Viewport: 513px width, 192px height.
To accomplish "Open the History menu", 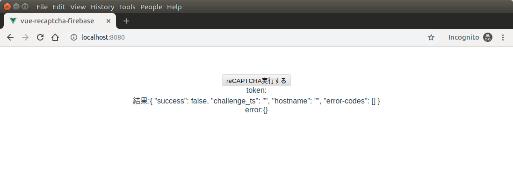I will coord(102,7).
